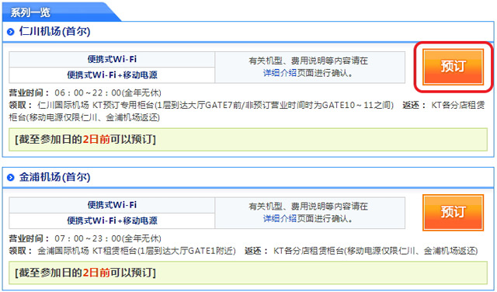
Task: Click 营业时间 07:00~23:00 text
Action: [x=85, y=238]
